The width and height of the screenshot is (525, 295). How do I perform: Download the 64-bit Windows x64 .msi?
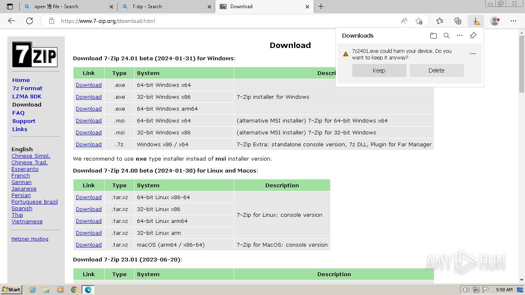click(89, 120)
